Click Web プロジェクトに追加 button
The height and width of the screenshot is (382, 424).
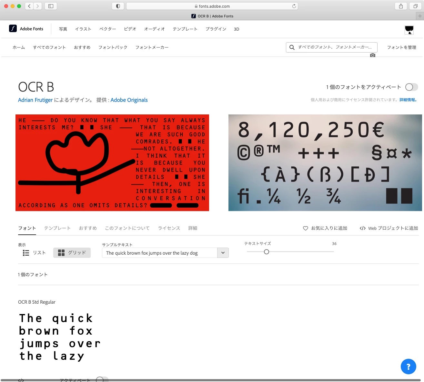(389, 228)
